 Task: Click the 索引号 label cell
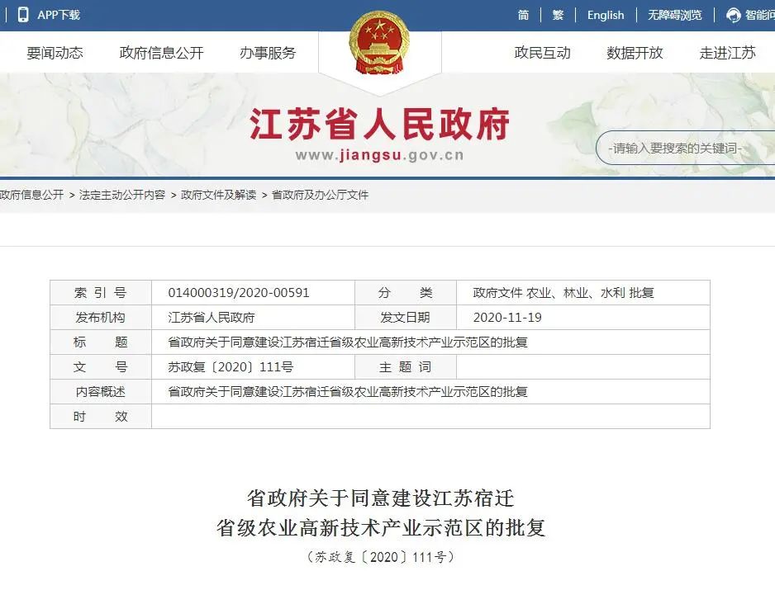coord(101,293)
